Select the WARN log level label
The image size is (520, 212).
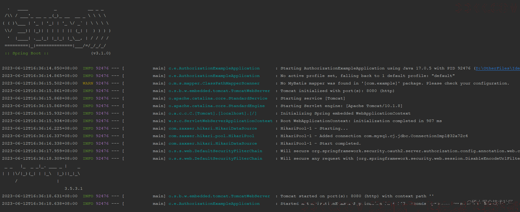[x=88, y=83]
